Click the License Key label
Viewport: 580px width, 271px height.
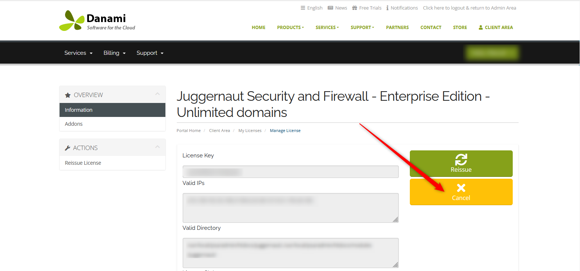click(x=198, y=156)
